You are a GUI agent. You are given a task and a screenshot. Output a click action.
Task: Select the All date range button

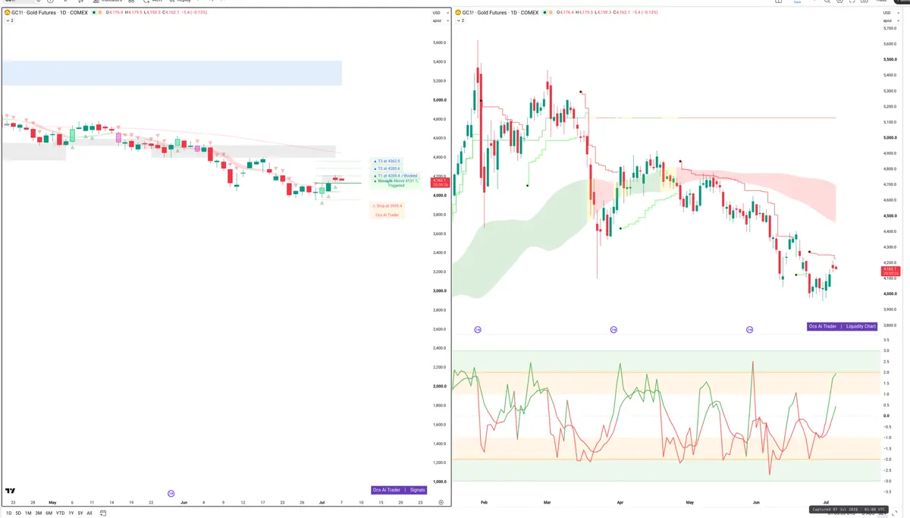[x=89, y=513]
